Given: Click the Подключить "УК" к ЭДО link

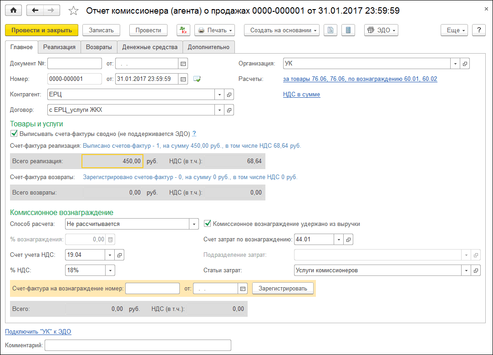Looking at the screenshot, I should (x=38, y=332).
